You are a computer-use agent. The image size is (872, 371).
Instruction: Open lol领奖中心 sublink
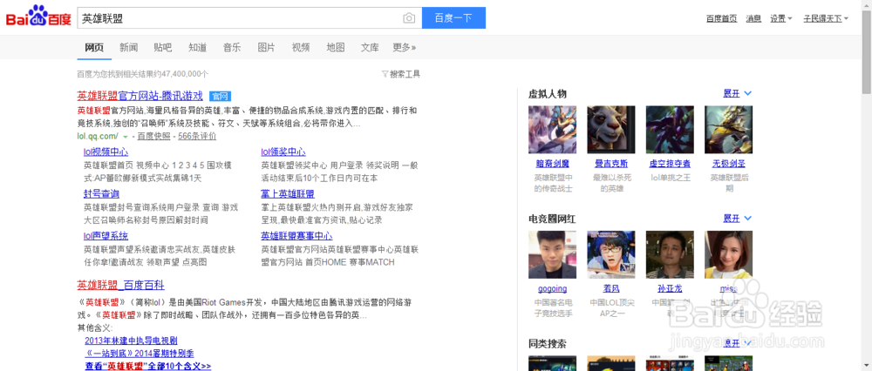(x=283, y=152)
